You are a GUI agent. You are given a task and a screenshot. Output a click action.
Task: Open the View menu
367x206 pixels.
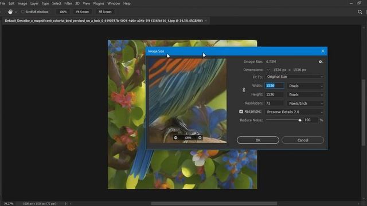[87, 3]
